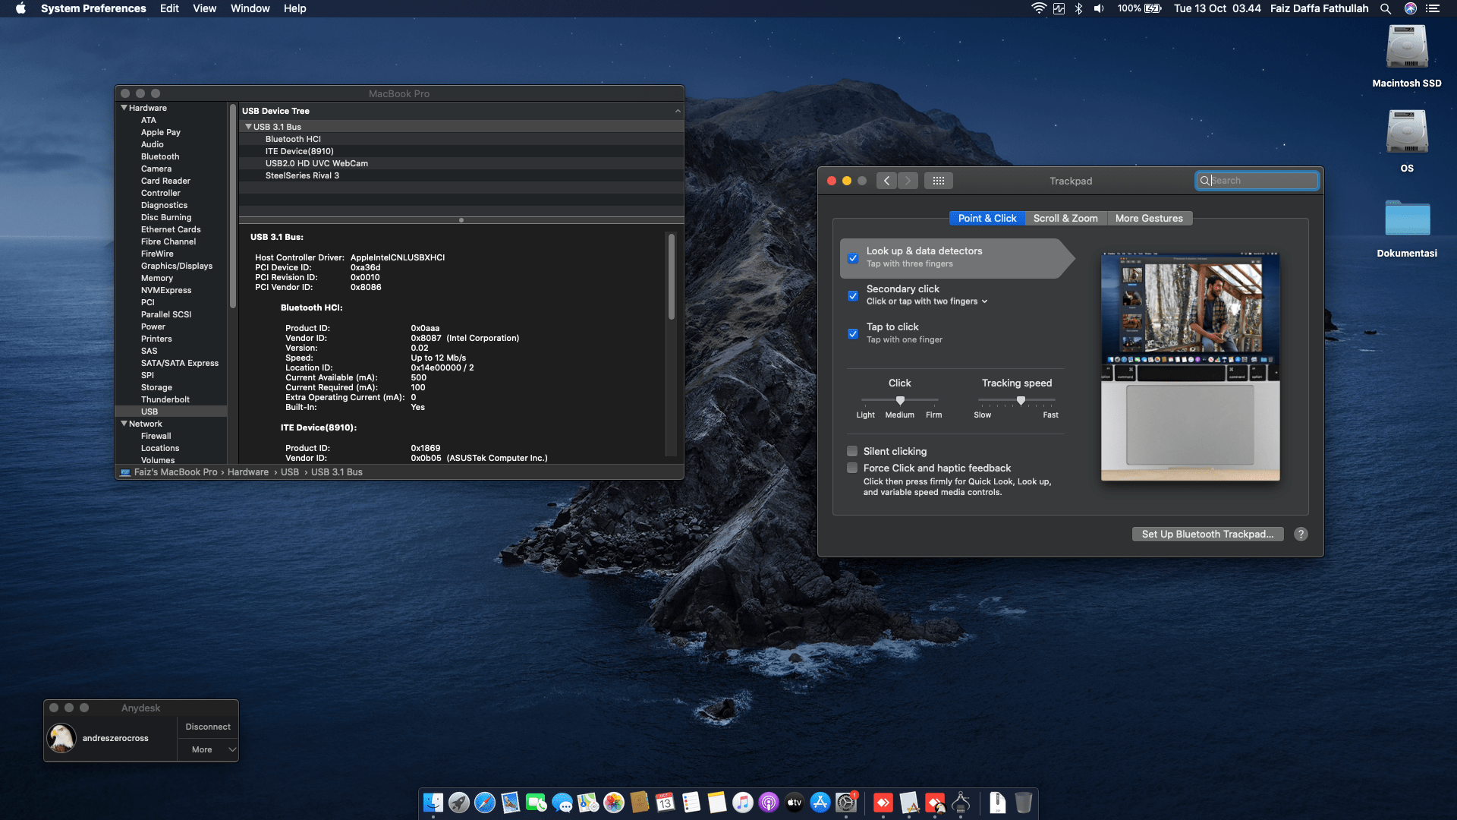The image size is (1457, 820).
Task: Open the Edit menu
Action: (169, 8)
